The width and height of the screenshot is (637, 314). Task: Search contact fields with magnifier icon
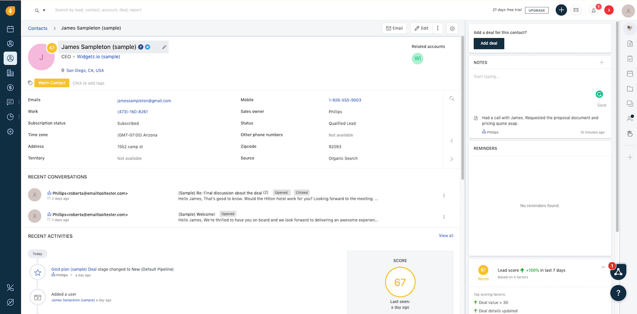(x=452, y=98)
